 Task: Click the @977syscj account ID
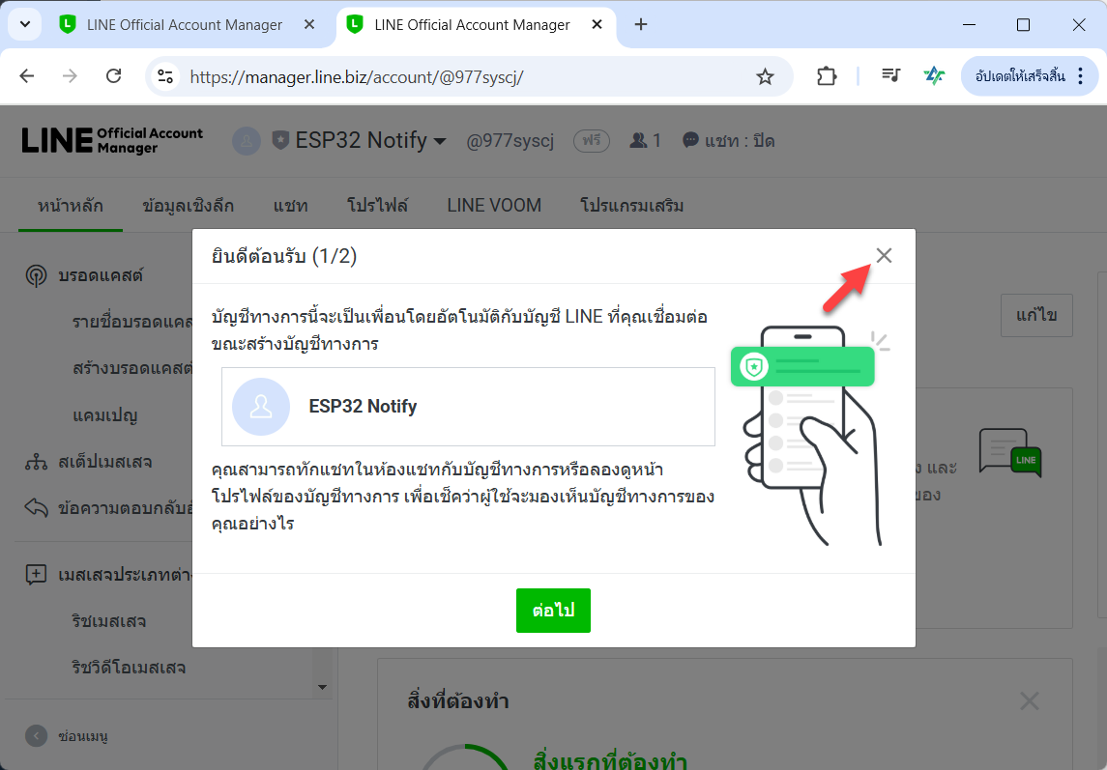510,141
